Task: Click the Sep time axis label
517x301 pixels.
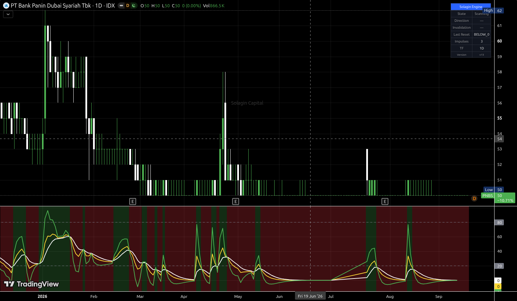Action: (x=439, y=297)
